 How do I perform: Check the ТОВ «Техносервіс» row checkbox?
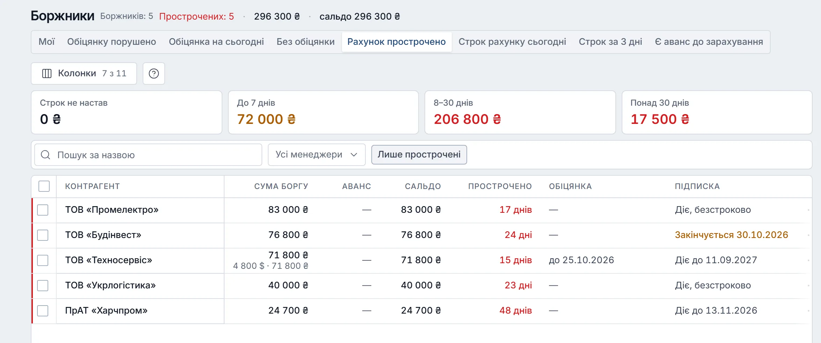coord(43,260)
